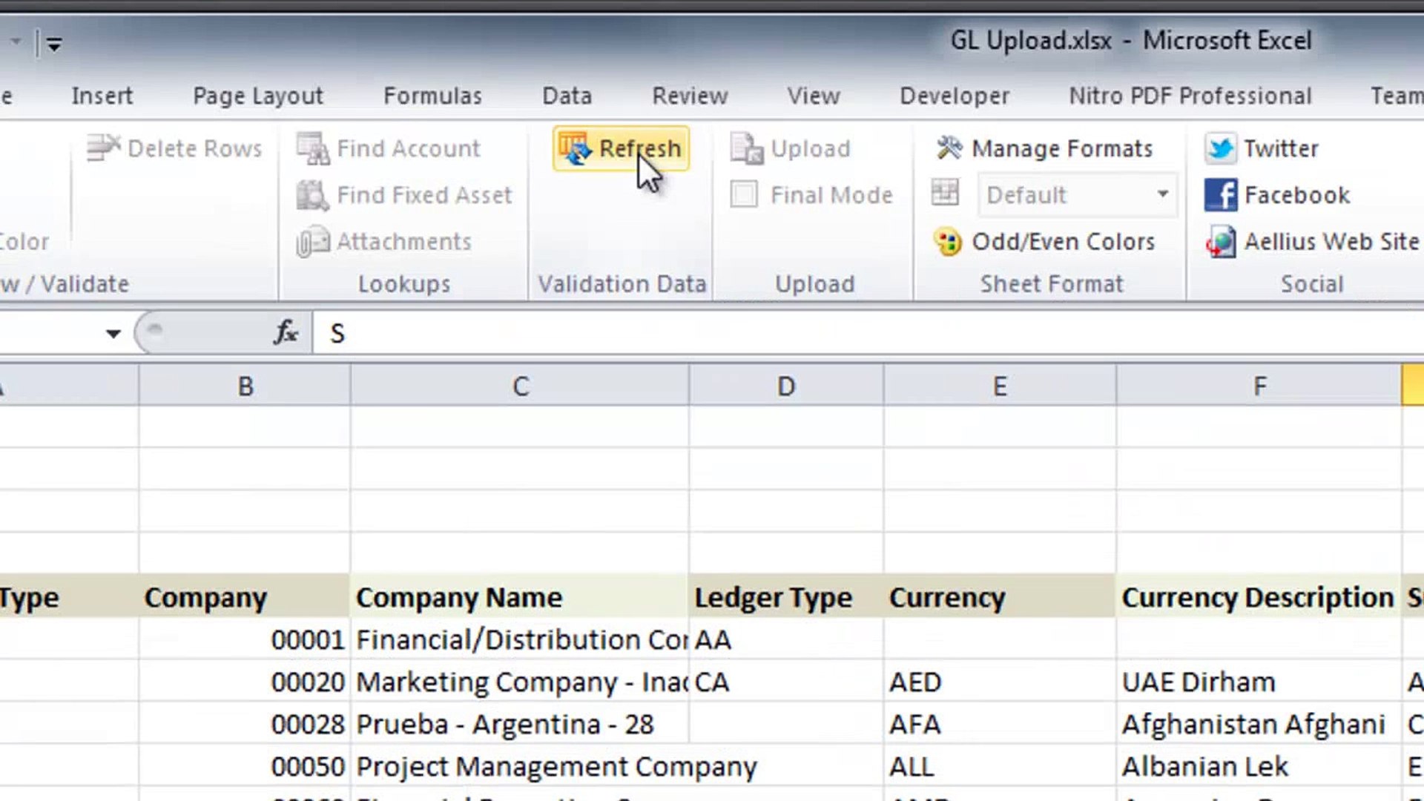Select the AED currency cell

(x=1000, y=682)
